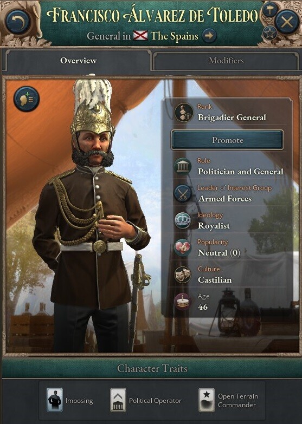Select the Open Terrain Commander trait
302x424 pixels.
(x=229, y=400)
